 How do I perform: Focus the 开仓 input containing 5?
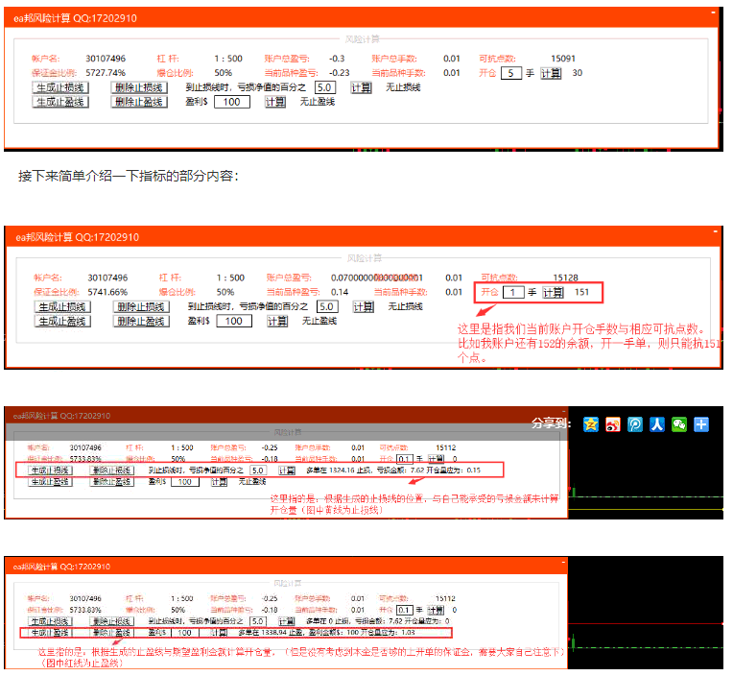(x=511, y=73)
